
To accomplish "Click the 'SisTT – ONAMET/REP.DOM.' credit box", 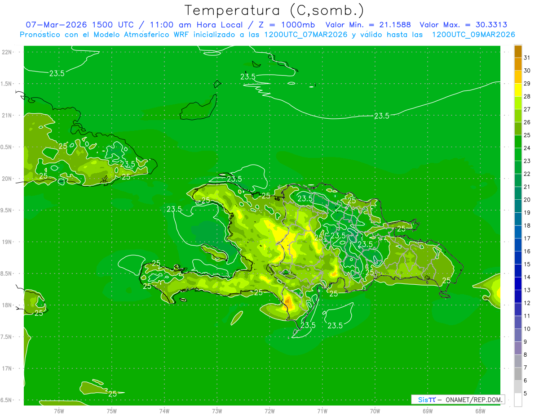I will coord(458,399).
